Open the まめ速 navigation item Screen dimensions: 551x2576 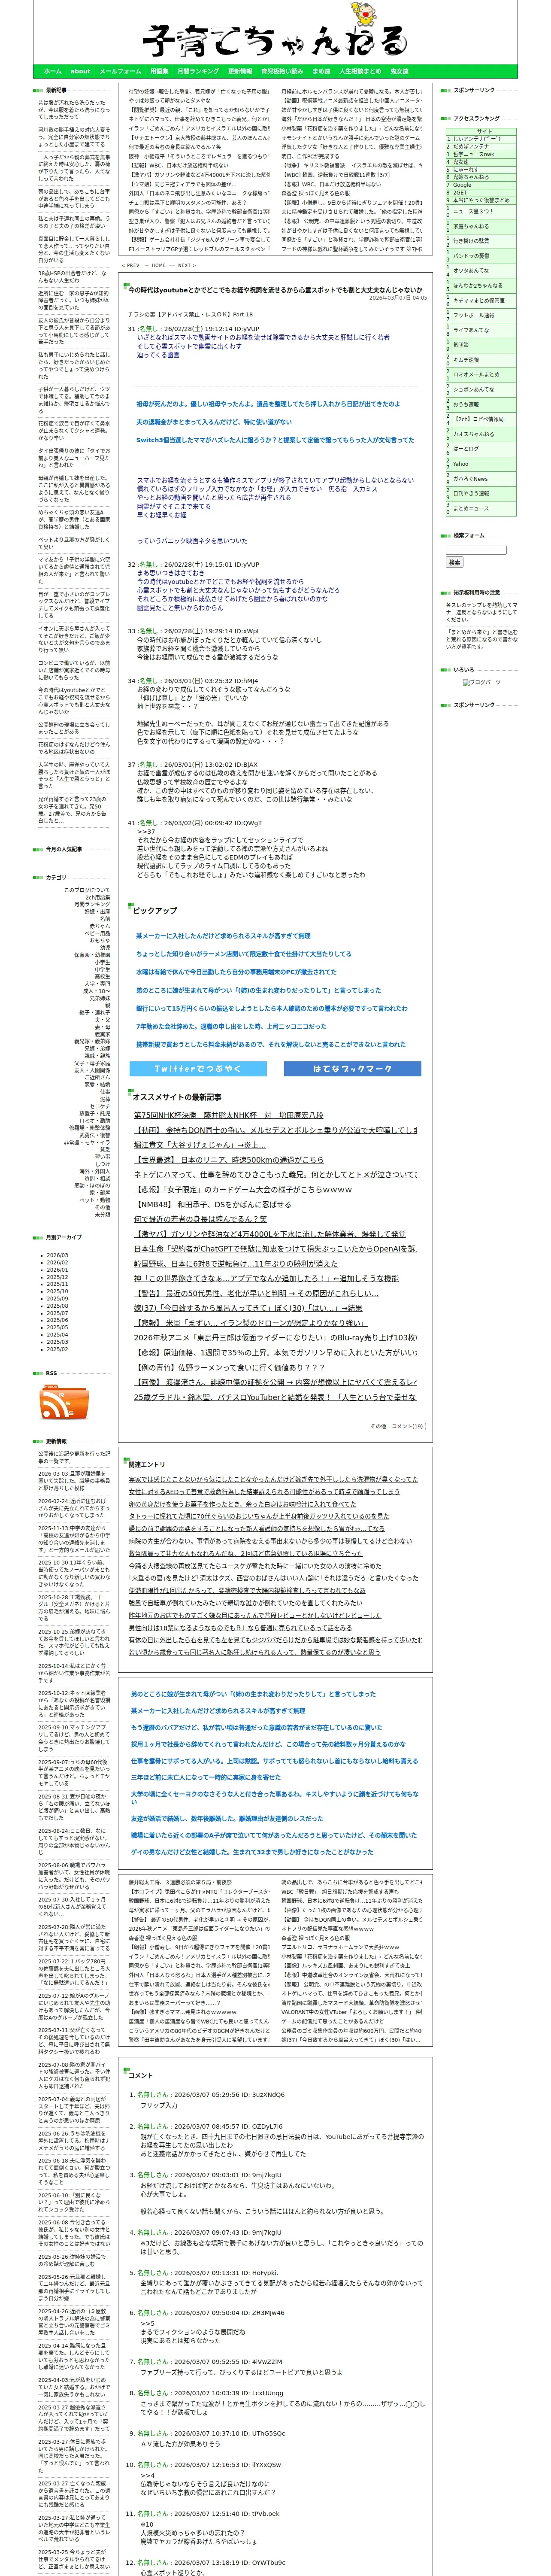[321, 72]
